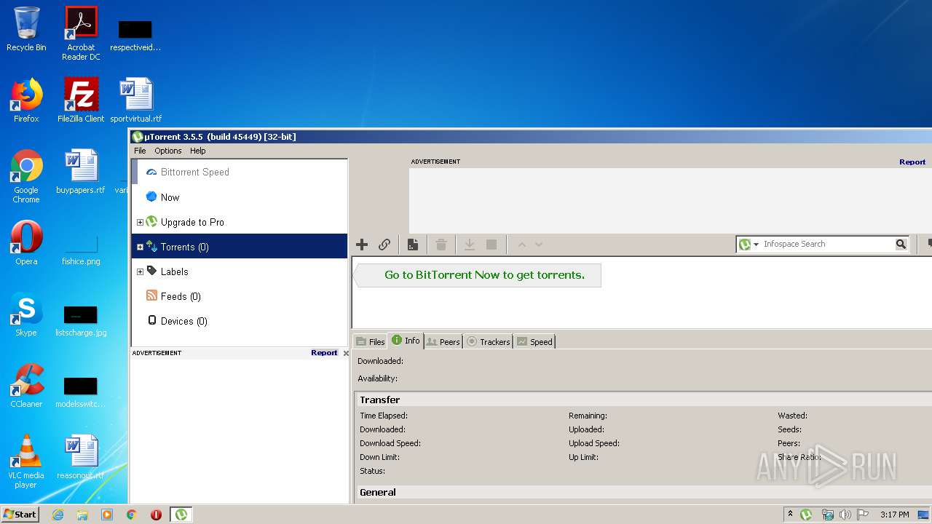Click the Windows Start button
The image size is (932, 524).
pyautogui.click(x=20, y=515)
